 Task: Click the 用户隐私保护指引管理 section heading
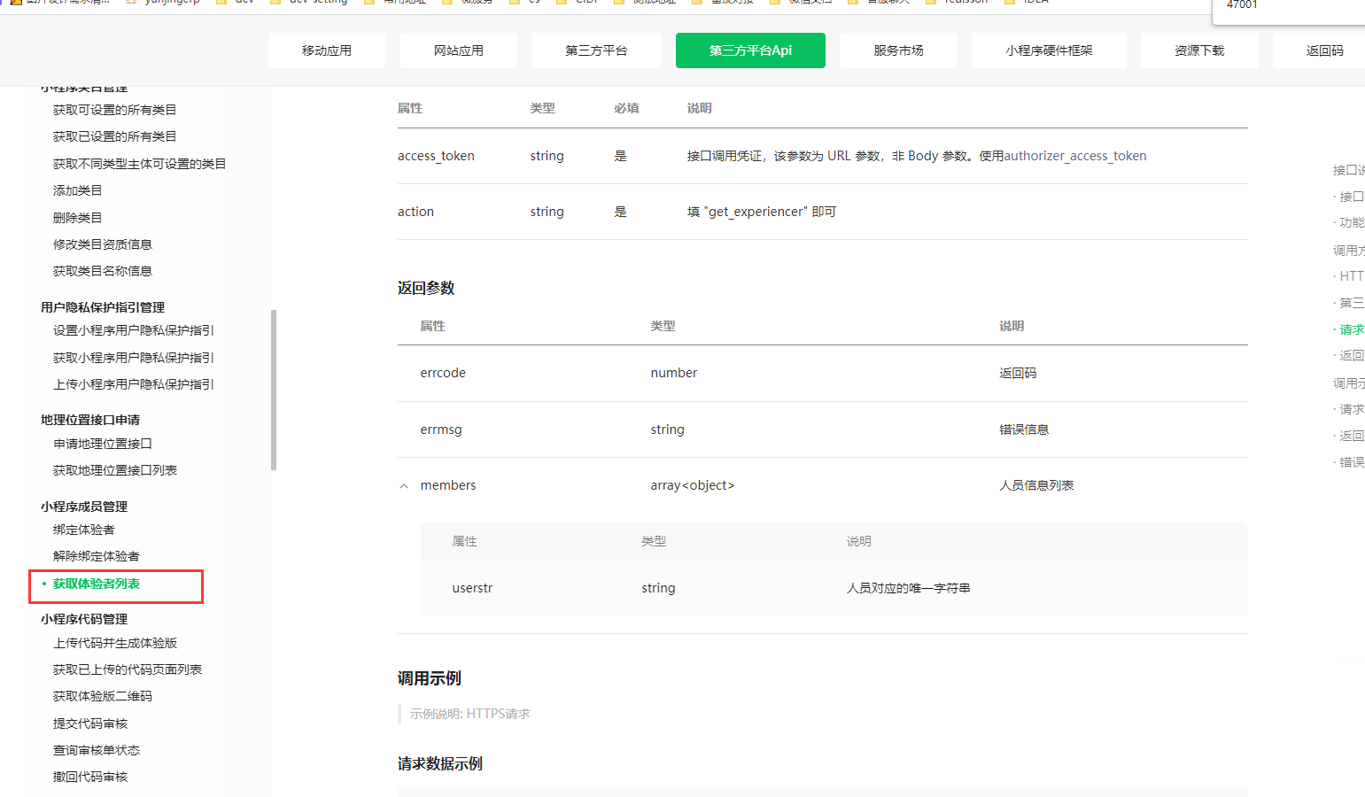103,307
